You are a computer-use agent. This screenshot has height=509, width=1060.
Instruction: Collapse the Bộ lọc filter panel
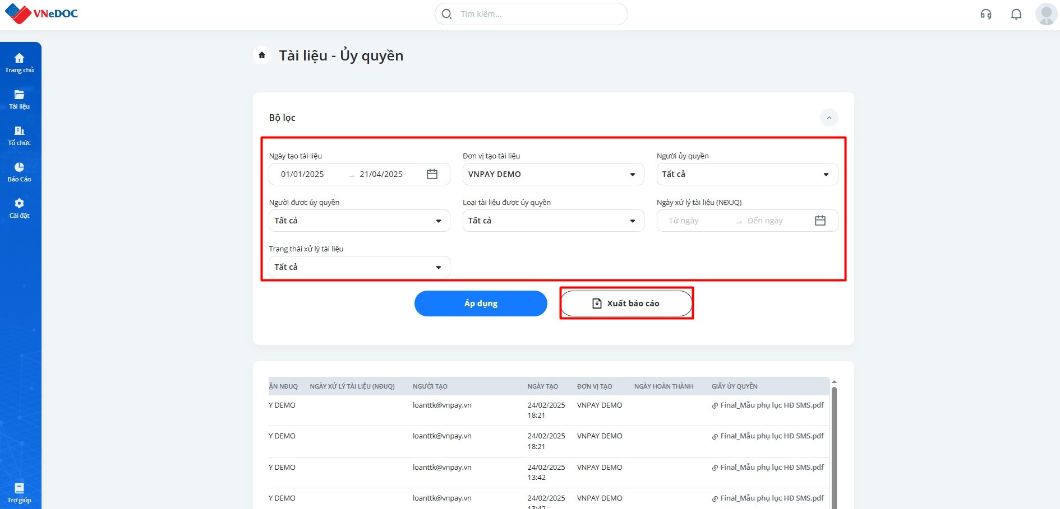[x=829, y=118]
